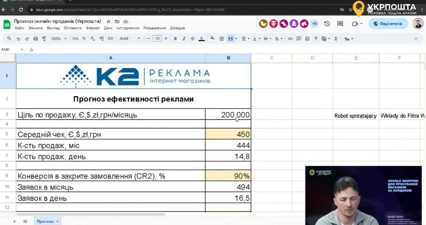Viewport: 426px width, 225px height.
Task: Expand the horizontal align dropdown
Action: (245, 39)
